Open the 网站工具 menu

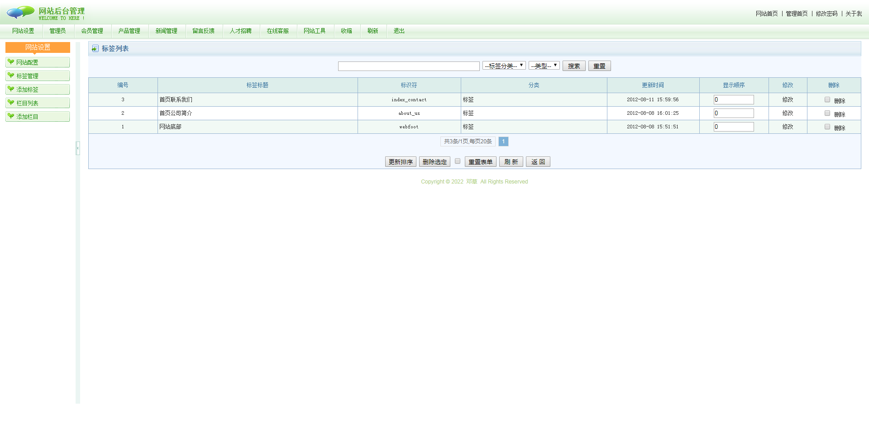[x=315, y=31]
